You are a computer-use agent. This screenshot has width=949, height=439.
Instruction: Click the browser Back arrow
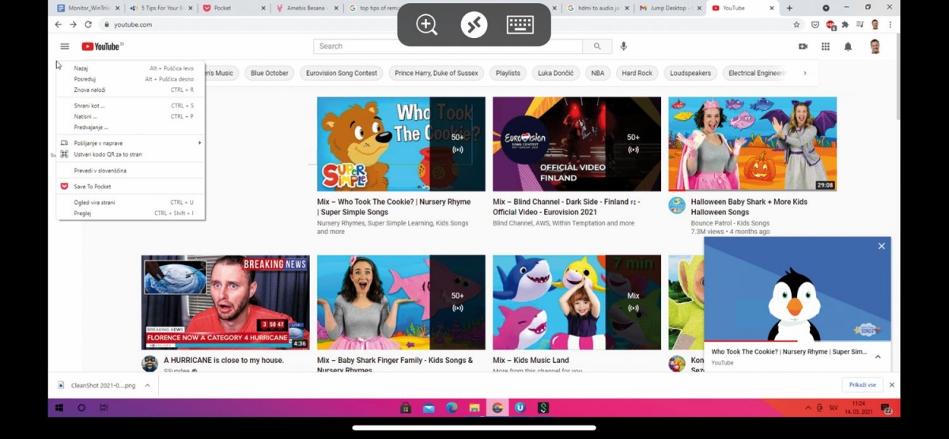pyautogui.click(x=58, y=25)
